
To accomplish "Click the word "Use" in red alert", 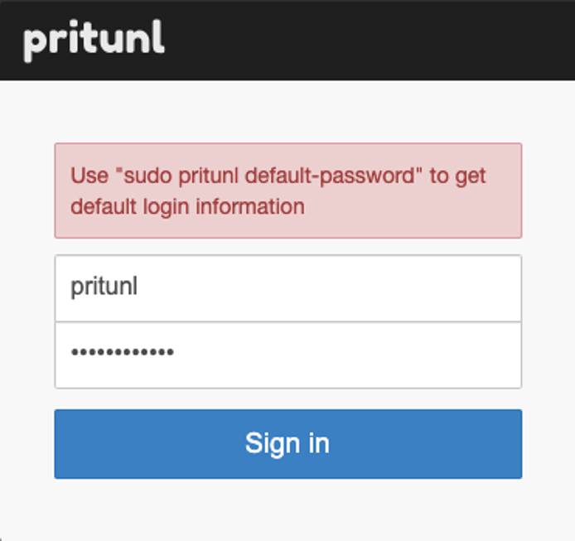I will (x=89, y=176).
